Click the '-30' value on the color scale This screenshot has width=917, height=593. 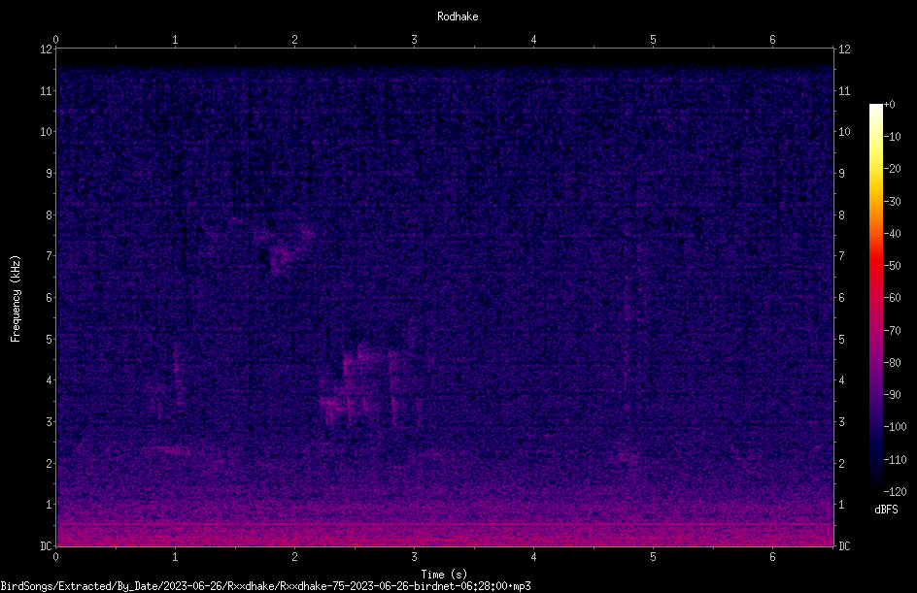(x=892, y=202)
